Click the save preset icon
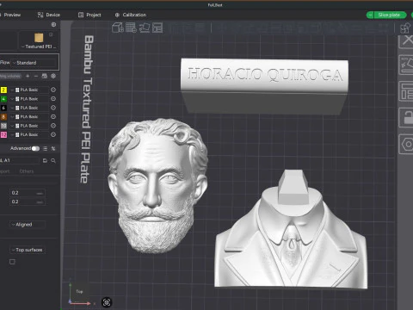 pyautogui.click(x=45, y=161)
